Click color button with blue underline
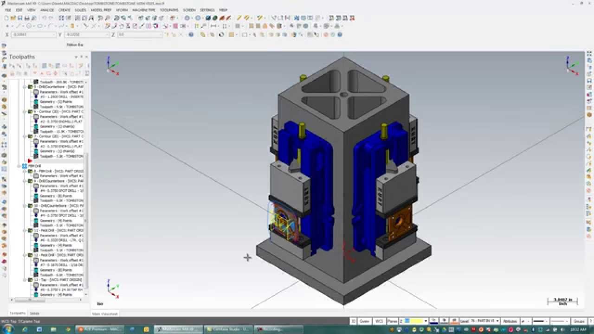Screen dimensions: 594x334 pos(433,321)
